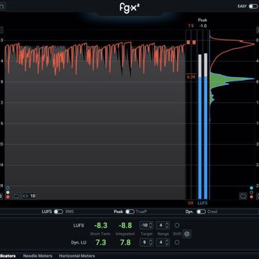Click the Short Term LUFS value -8.3
This screenshot has width=259, height=259.
[x=101, y=225]
